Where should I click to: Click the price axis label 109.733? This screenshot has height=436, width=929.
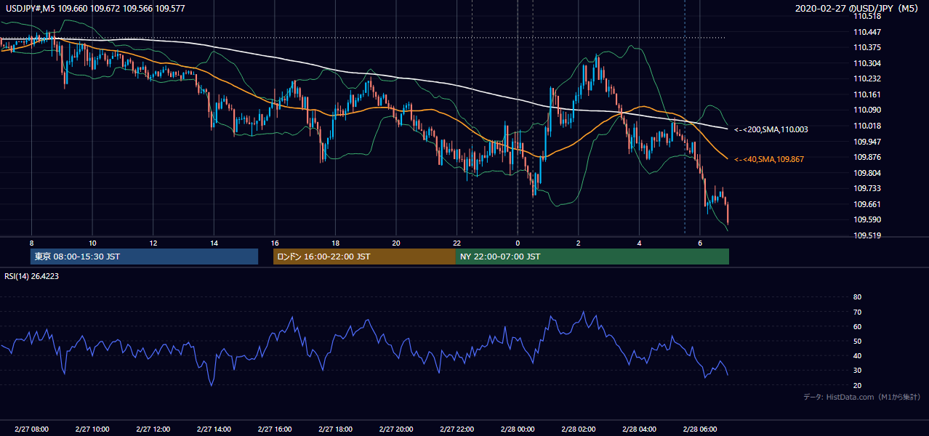(867, 188)
